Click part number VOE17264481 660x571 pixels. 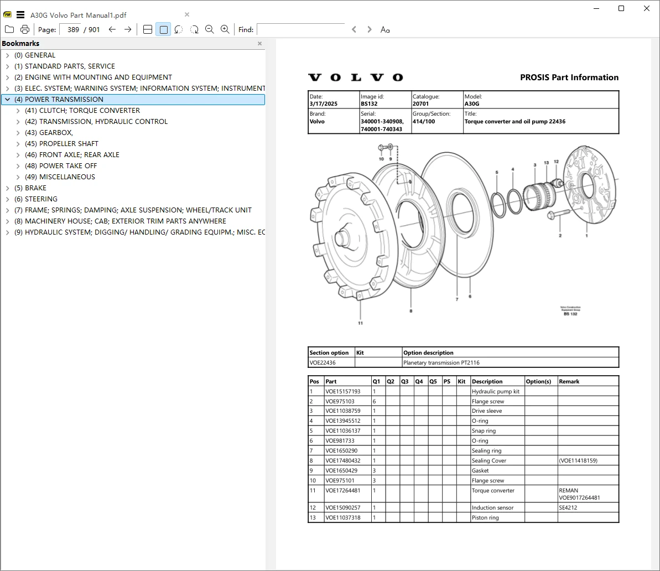click(x=342, y=490)
